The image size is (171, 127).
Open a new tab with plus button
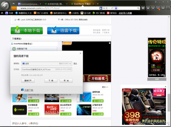[98, 4]
